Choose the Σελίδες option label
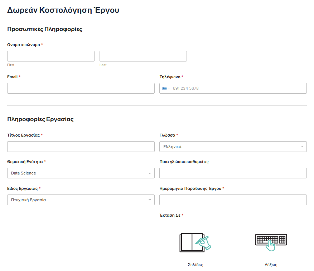Screen dimensions: 314x271 pos(195,265)
